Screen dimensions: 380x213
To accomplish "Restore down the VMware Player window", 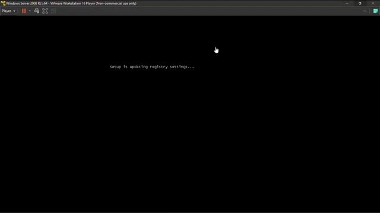I will [360, 4].
